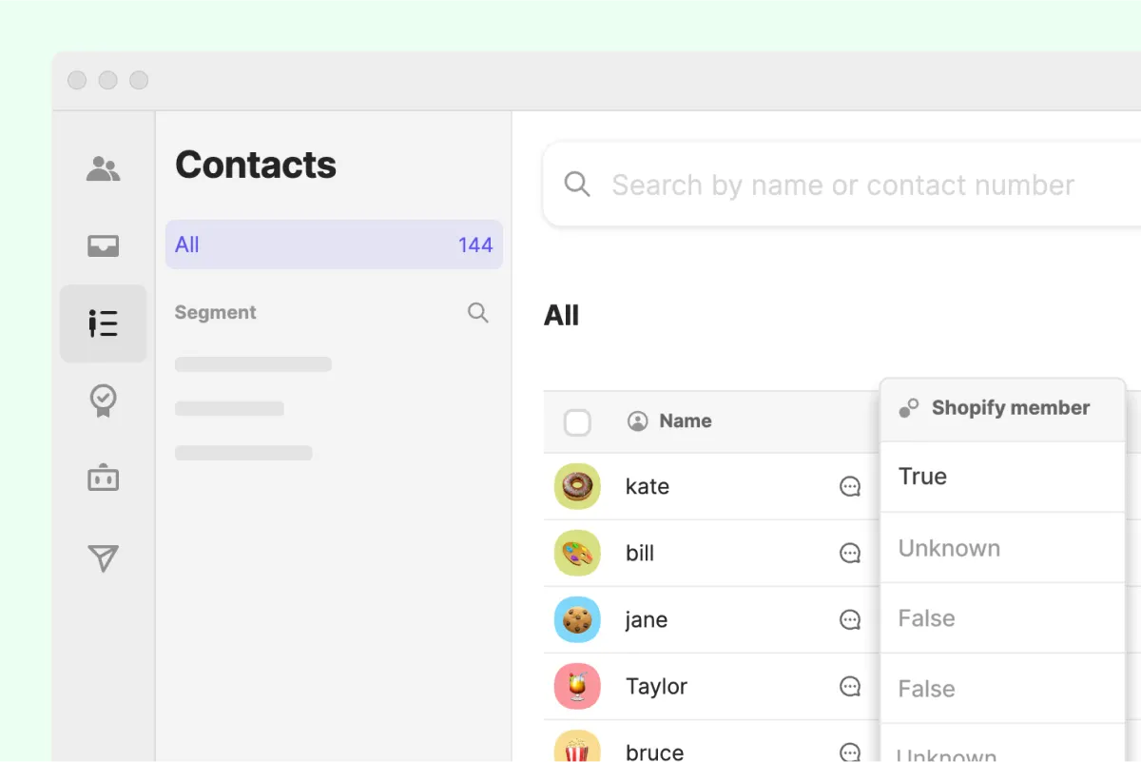
Task: Click the Name column header
Action: [x=685, y=421]
